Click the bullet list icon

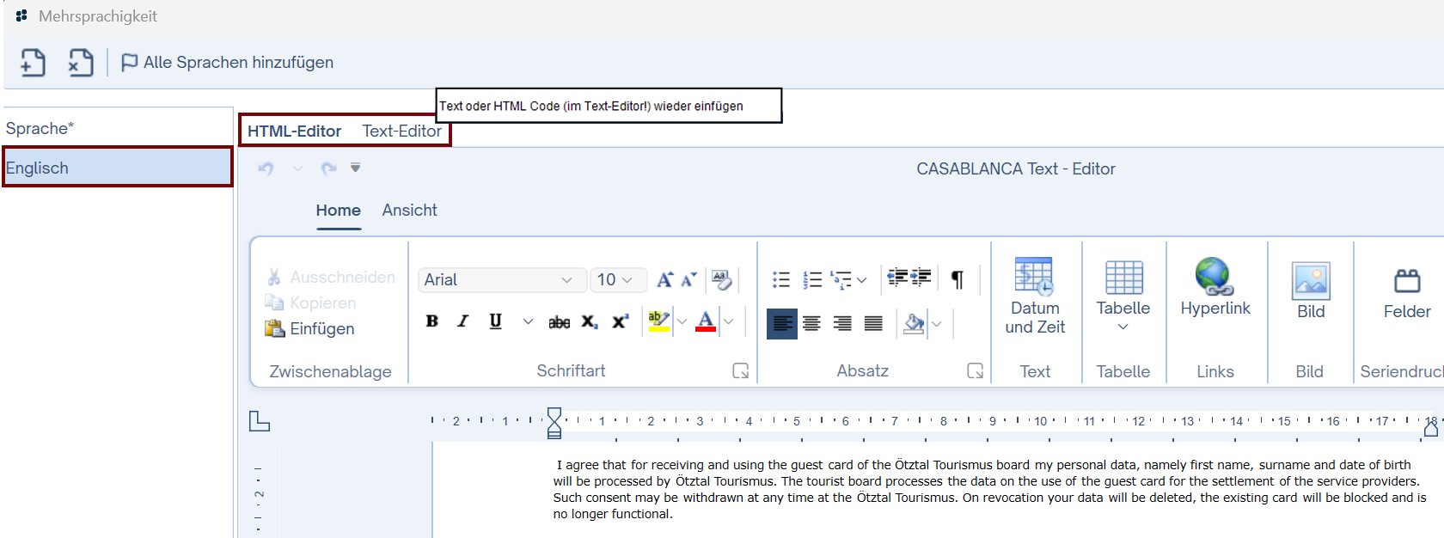coord(780,279)
